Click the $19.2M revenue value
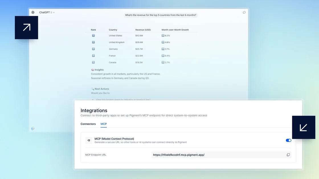The image size is (319, 179). [x=139, y=62]
